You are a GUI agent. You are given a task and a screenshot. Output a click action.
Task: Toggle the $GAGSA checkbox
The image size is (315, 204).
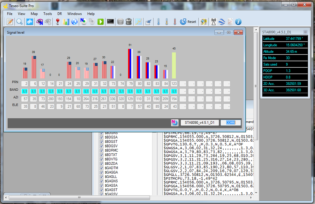pos(102,185)
